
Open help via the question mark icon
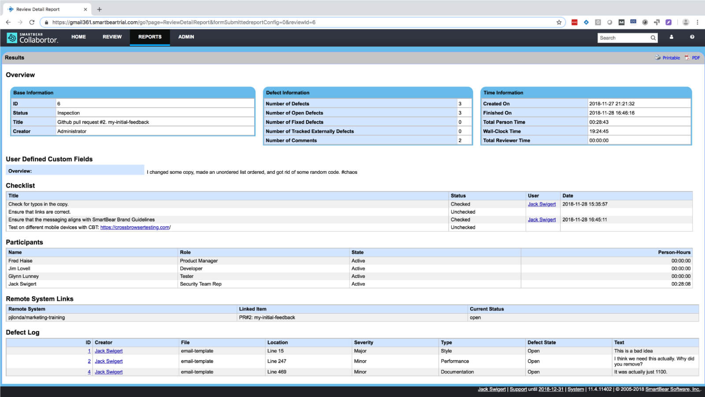(x=691, y=37)
